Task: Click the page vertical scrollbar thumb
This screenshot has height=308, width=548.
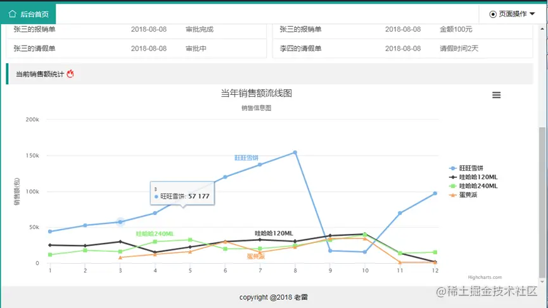Action: pyautogui.click(x=542, y=202)
